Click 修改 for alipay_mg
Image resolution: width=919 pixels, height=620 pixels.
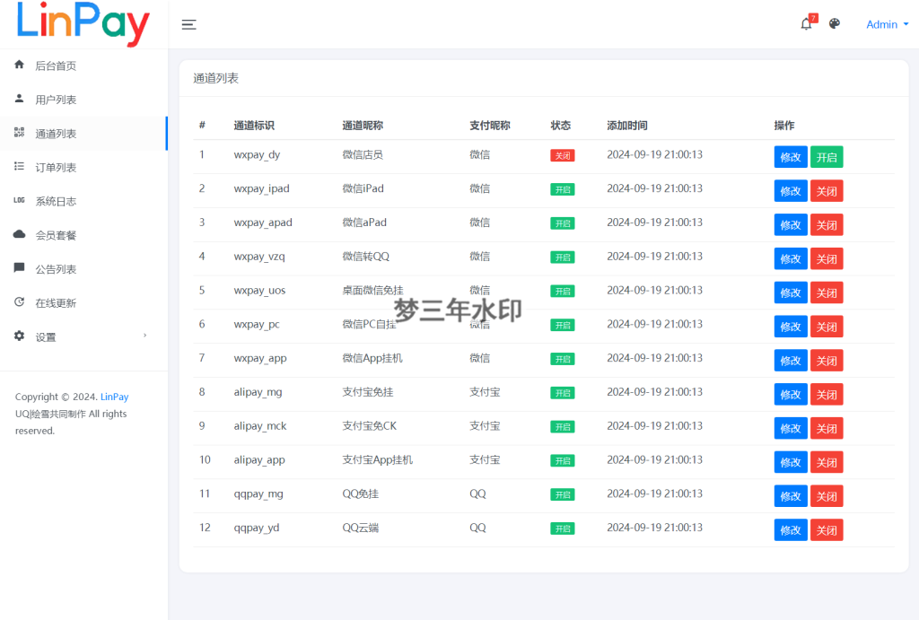click(x=791, y=395)
